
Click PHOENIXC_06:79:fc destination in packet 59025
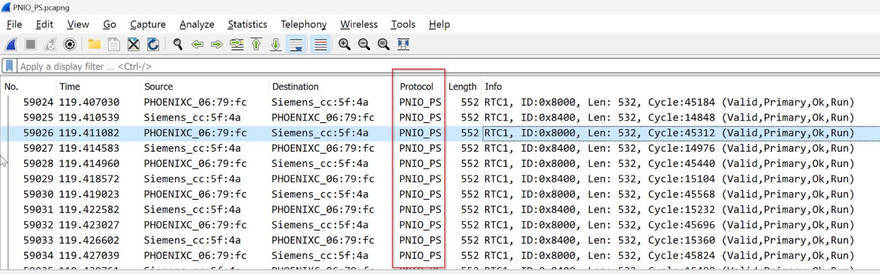coord(323,118)
